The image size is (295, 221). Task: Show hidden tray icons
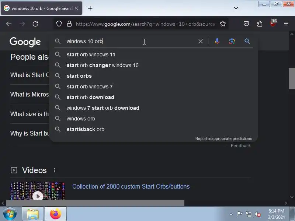(x=231, y=214)
